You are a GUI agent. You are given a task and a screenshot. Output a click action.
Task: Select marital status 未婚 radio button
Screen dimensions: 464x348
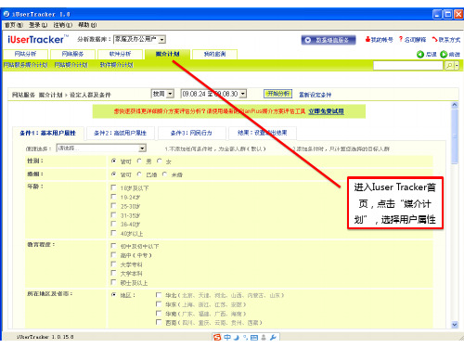[165, 174]
